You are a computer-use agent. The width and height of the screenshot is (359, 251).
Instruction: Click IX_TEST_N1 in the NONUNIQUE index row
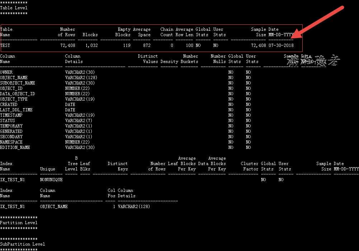12,180
